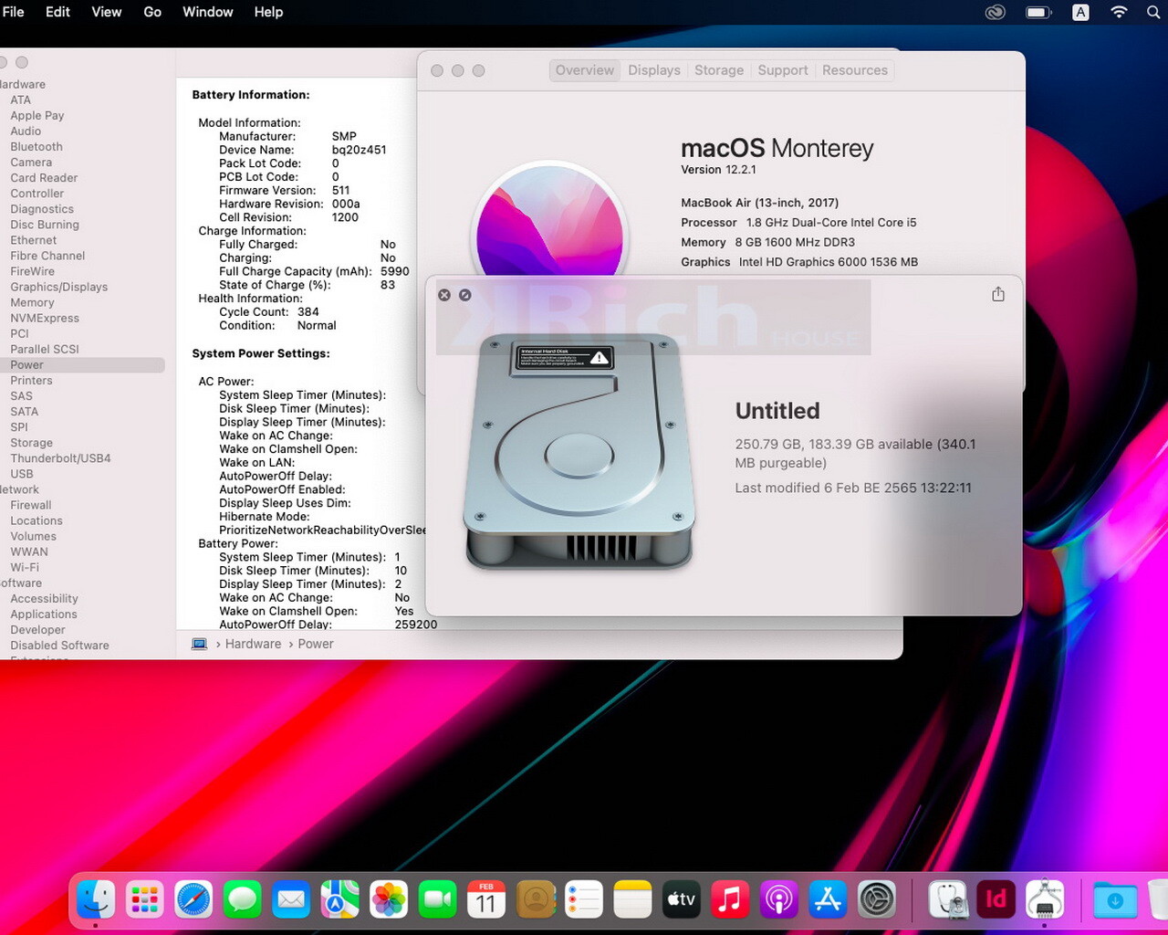Screen dimensions: 1168x935
Task: Select Card Reader in the sidebar
Action: point(44,178)
